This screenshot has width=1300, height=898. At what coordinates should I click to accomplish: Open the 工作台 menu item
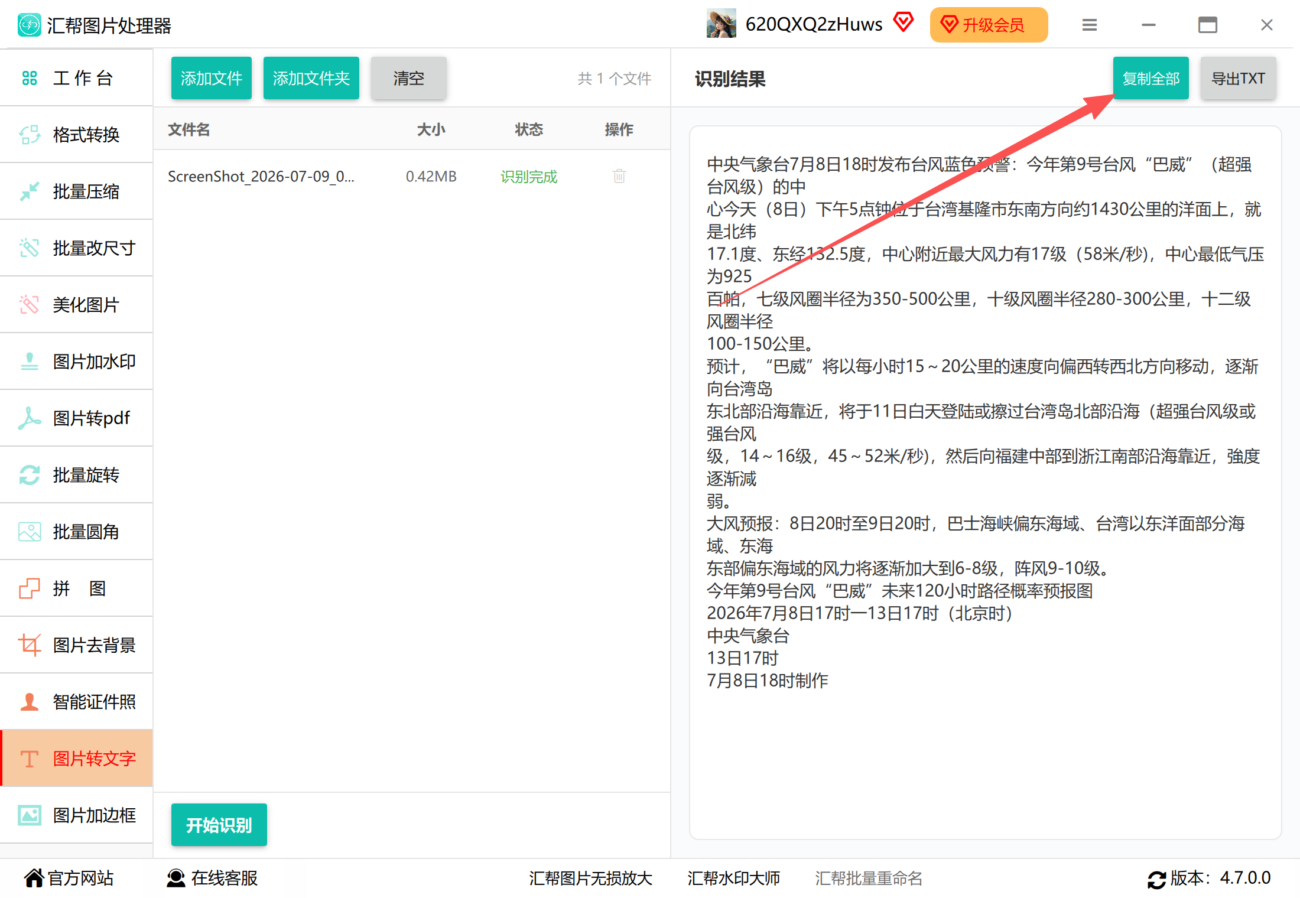(x=77, y=78)
